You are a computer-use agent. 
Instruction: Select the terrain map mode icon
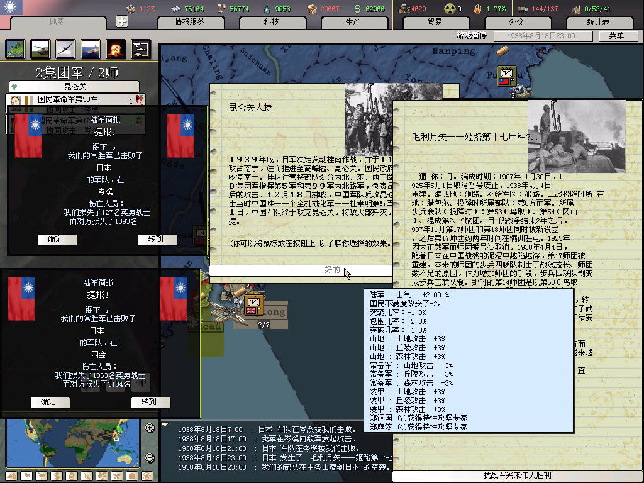(11, 476)
